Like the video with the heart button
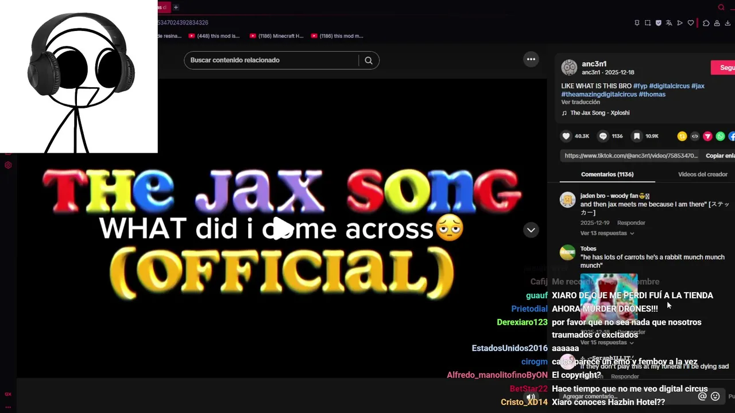 566,136
